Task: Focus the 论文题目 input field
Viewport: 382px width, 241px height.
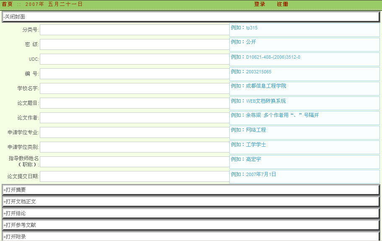Action: (x=135, y=103)
